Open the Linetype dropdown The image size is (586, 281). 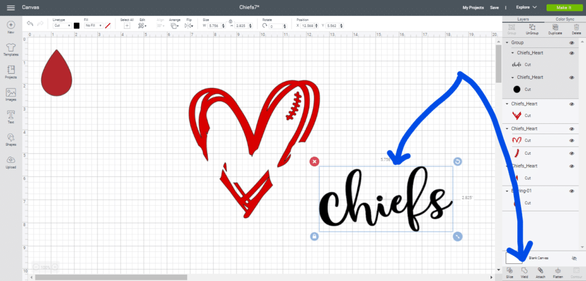62,26
